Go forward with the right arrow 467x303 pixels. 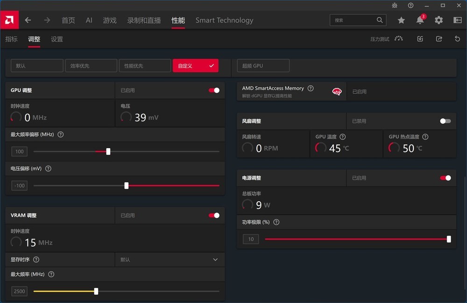(x=47, y=20)
